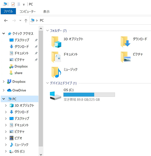The image size is (151, 156).
Task: Toggle pin icon beside ピクチャ in Quick Access
Action: (x=36, y=60)
